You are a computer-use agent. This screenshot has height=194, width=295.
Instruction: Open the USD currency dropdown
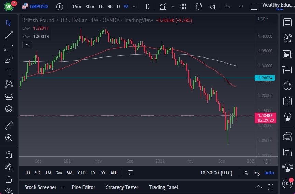(263, 19)
